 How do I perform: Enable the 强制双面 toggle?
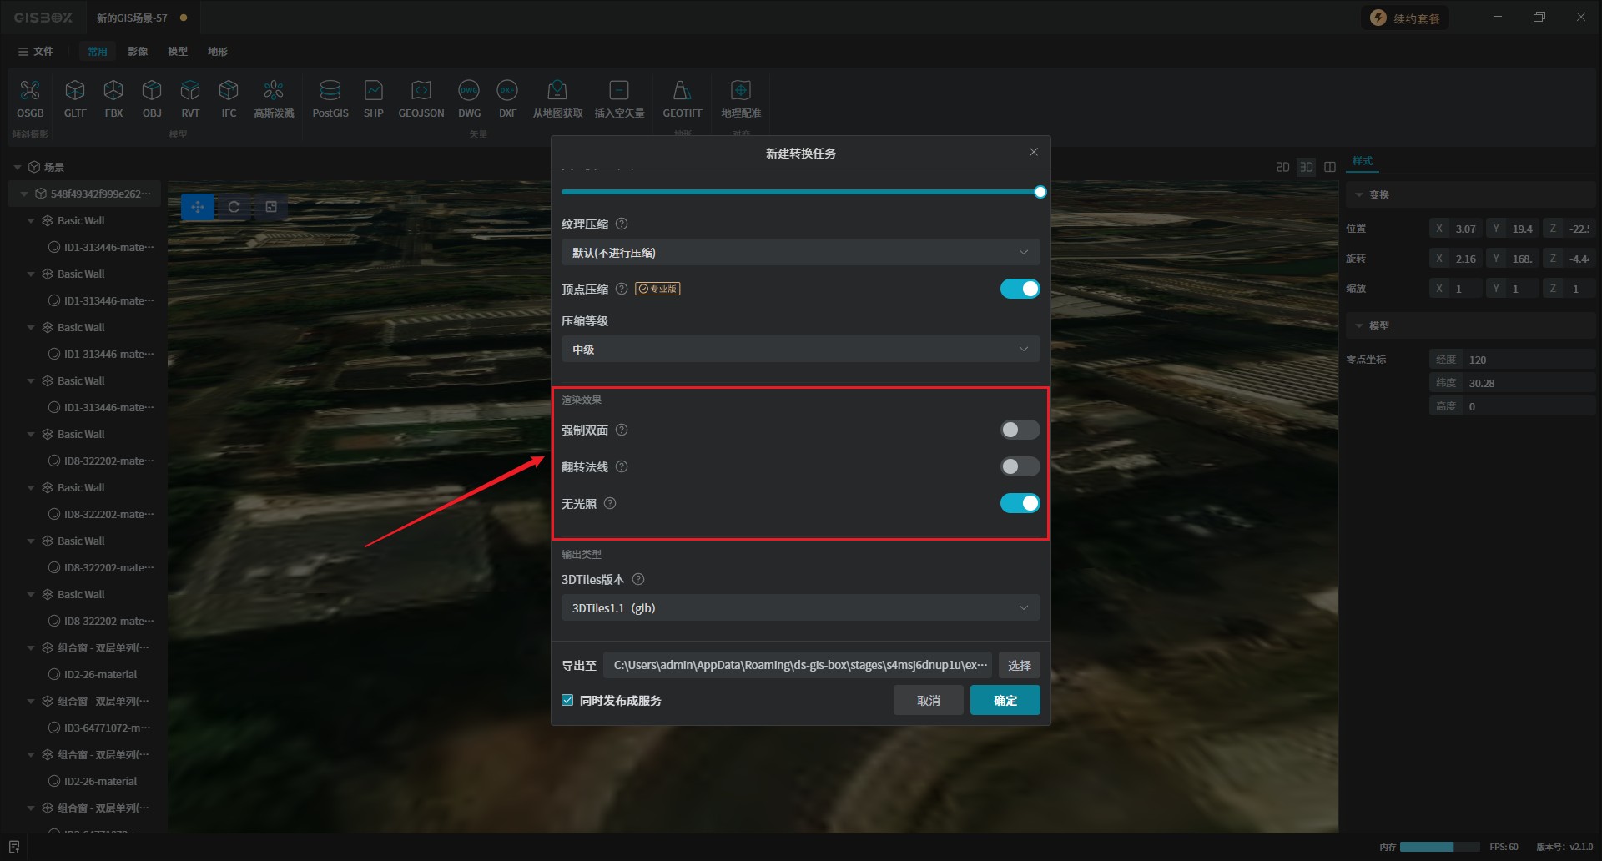tap(1020, 430)
